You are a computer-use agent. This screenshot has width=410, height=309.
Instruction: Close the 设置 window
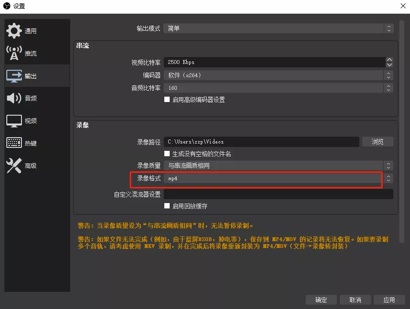click(x=403, y=6)
